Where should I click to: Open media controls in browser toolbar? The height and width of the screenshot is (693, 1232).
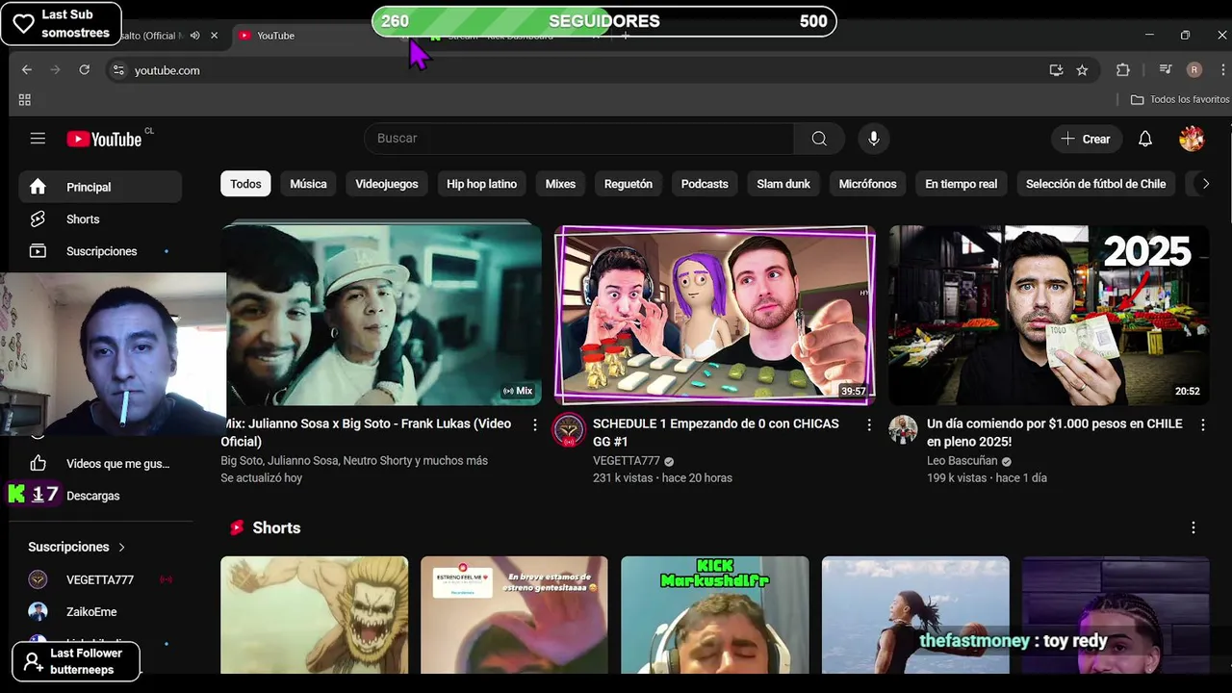(1166, 70)
